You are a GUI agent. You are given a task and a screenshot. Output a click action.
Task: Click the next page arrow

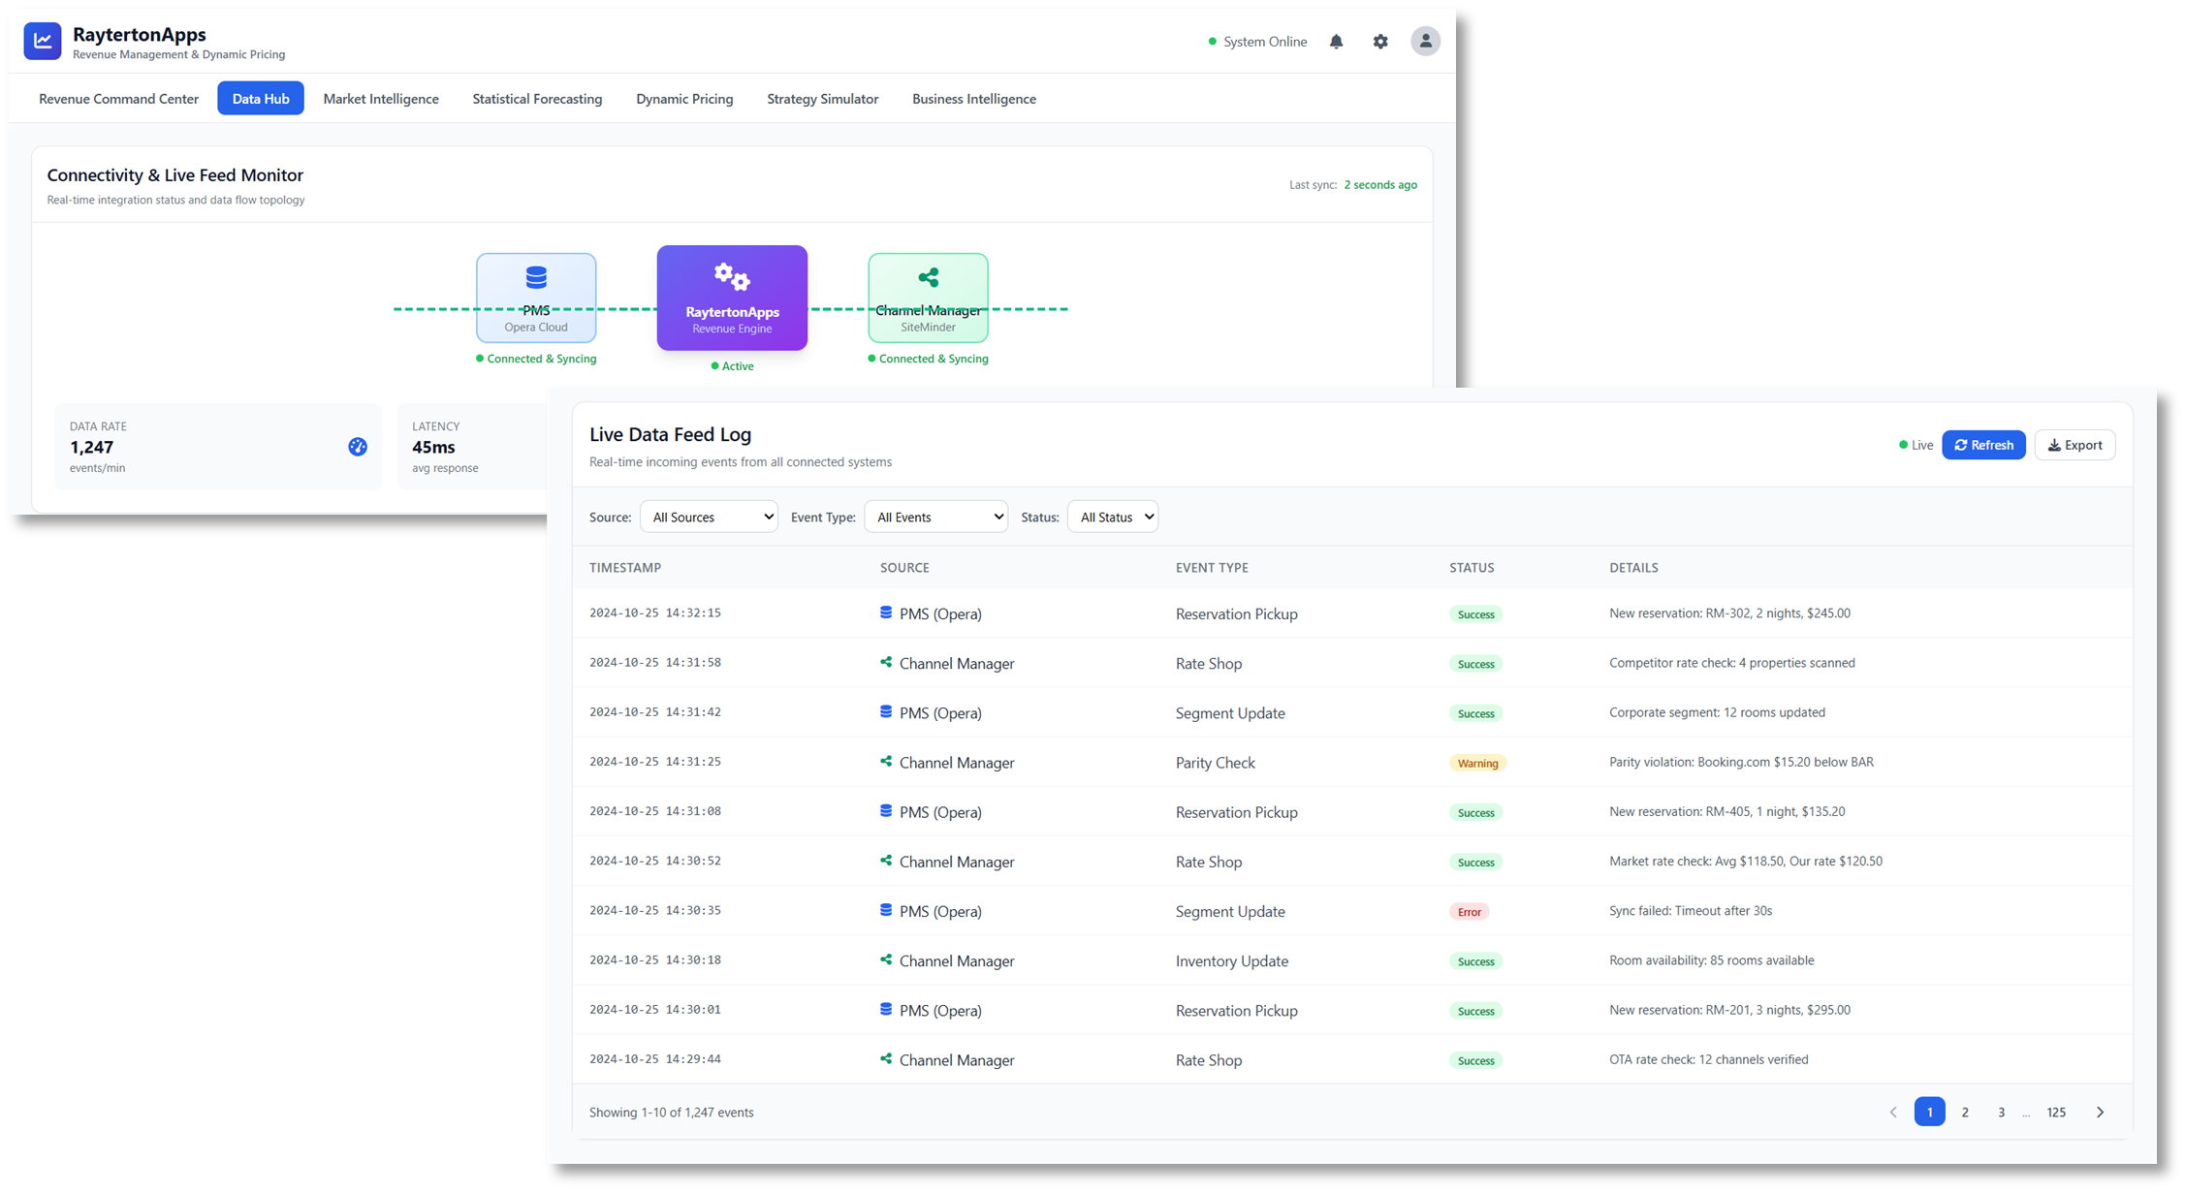click(2101, 1112)
